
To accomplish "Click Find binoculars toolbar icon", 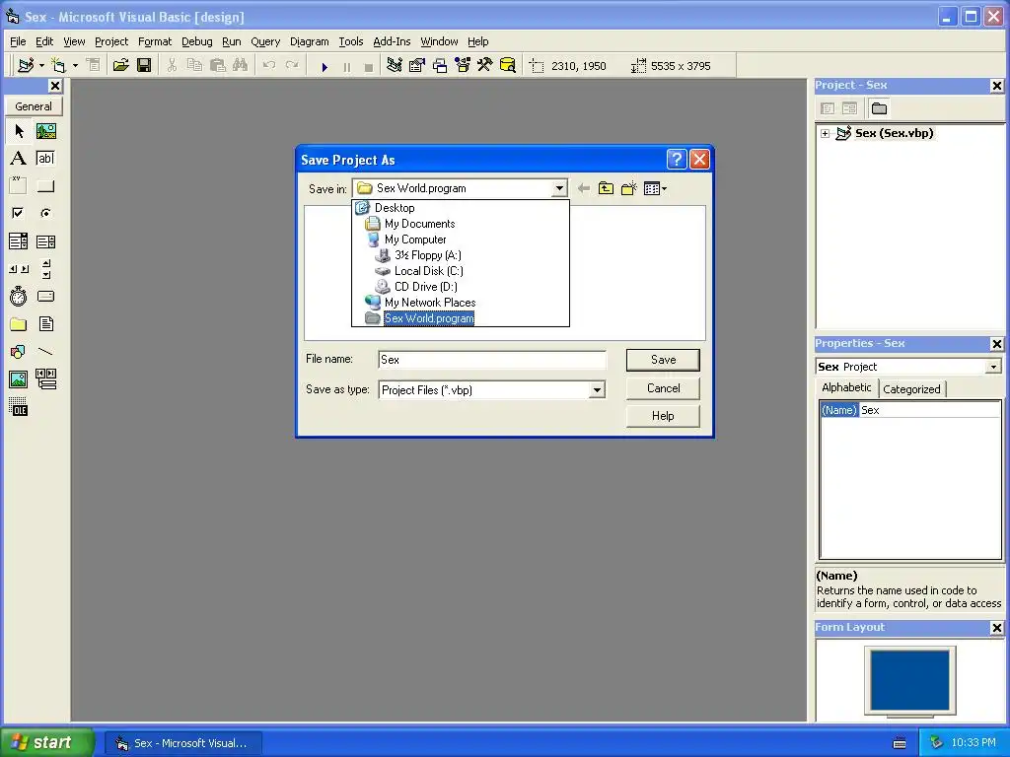I will tap(241, 65).
